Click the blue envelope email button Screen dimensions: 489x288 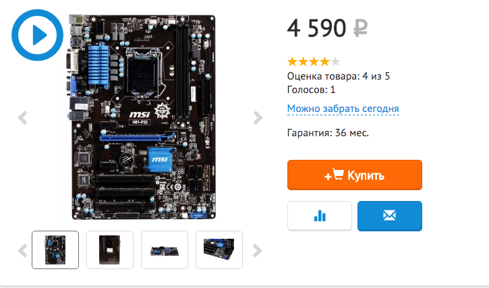pyautogui.click(x=390, y=216)
